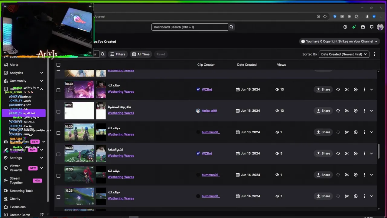The image size is (387, 218).
Task: Expand details chevron in WZBot Jun 16 row
Action: (x=372, y=89)
